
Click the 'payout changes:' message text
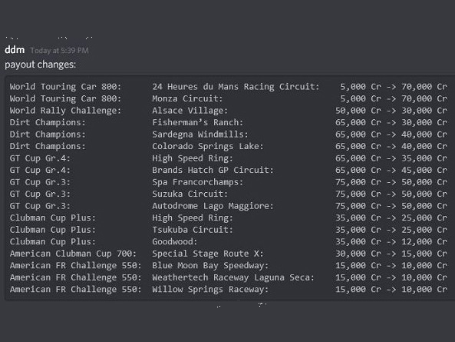coord(41,65)
